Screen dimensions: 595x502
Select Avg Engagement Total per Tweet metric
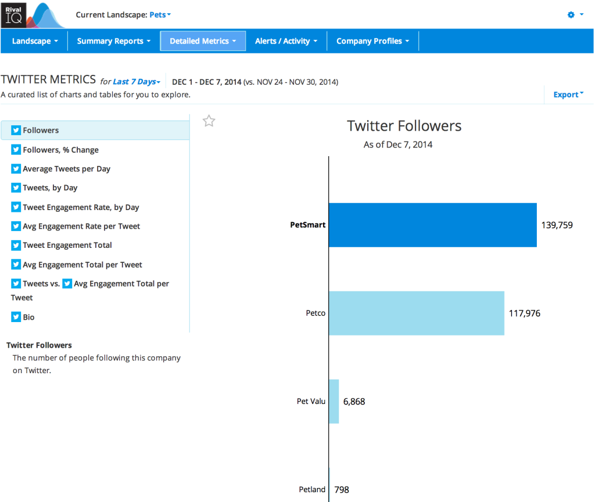(x=83, y=265)
